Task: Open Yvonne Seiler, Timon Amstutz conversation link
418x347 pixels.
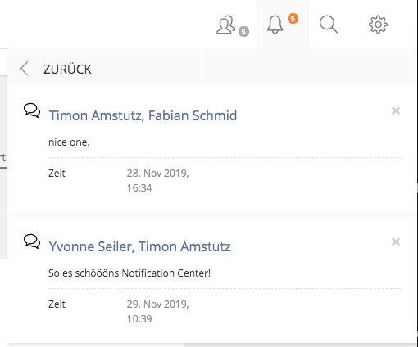Action: coord(139,246)
